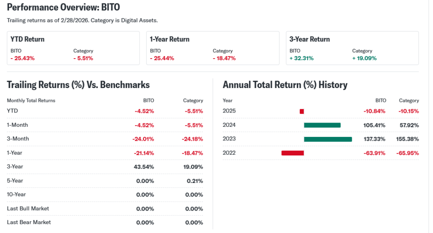Screen dimensions: 433x233
Task: Click the Last Bear Market row label
Action: coord(29,222)
